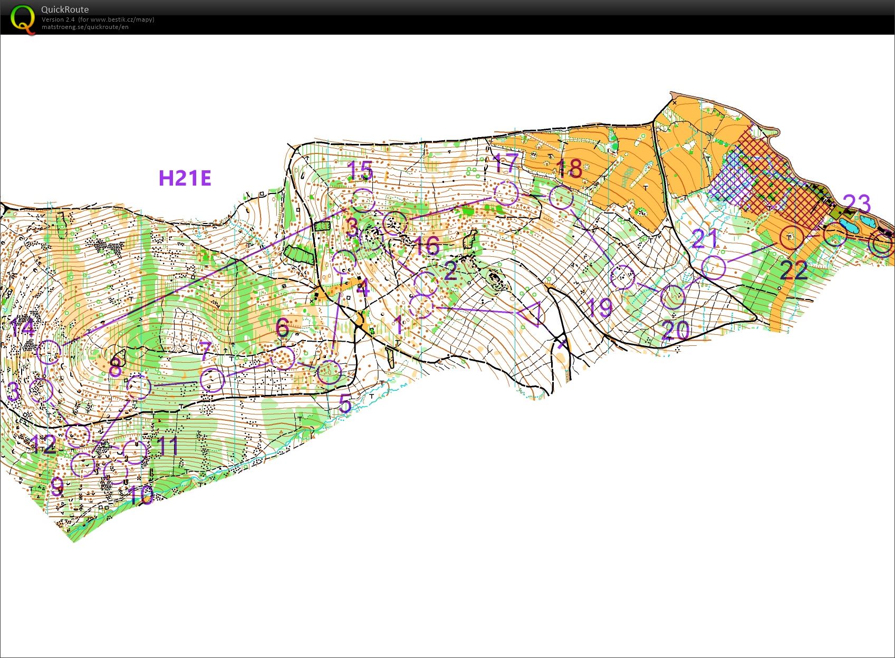Click the control 22 circle
This screenshot has width=895, height=658.
coord(791,237)
